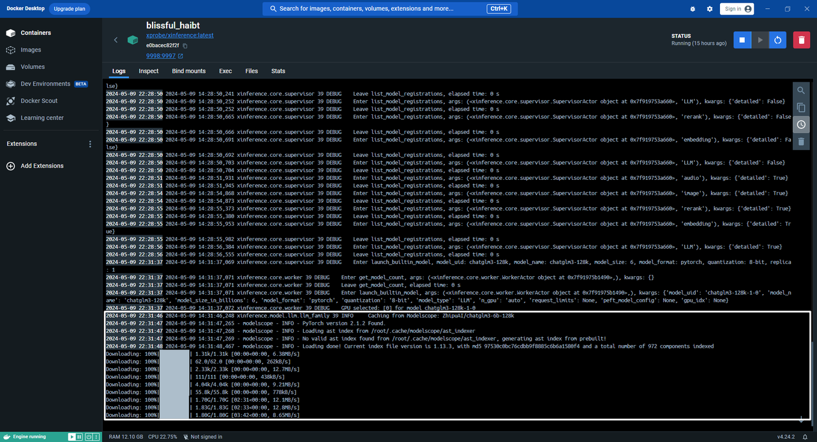Image resolution: width=817 pixels, height=442 pixels.
Task: Open the 9998:9997 port link
Action: (161, 56)
